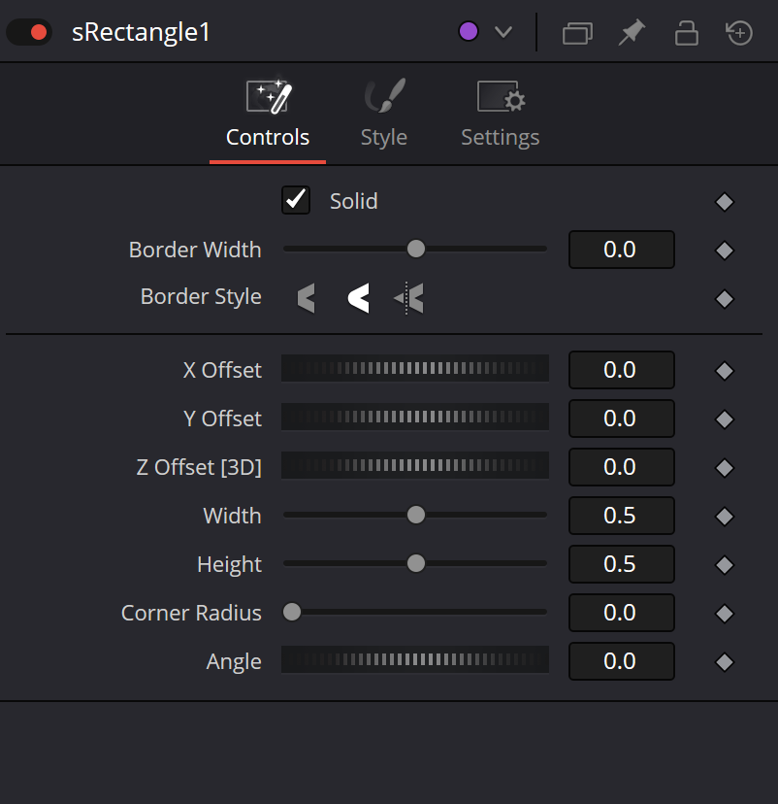Image resolution: width=778 pixels, height=804 pixels.
Task: Lock the sRectangle1 node
Action: (686, 33)
